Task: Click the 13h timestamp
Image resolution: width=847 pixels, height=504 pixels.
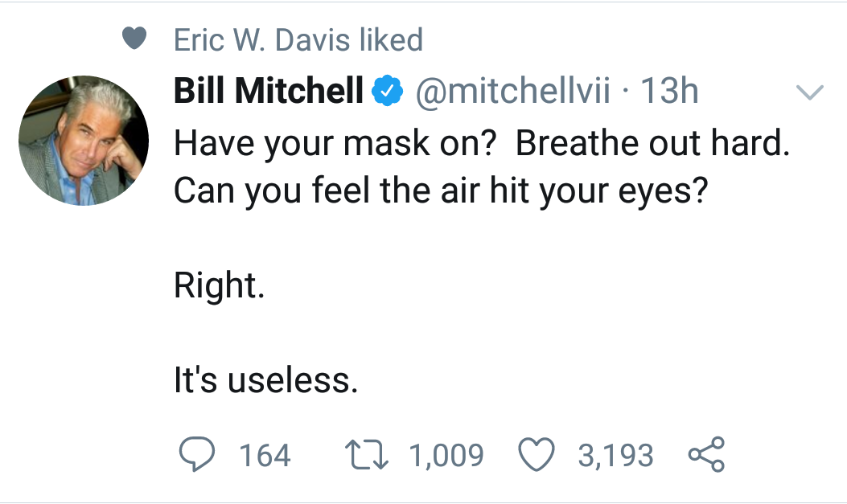Action: (x=668, y=92)
